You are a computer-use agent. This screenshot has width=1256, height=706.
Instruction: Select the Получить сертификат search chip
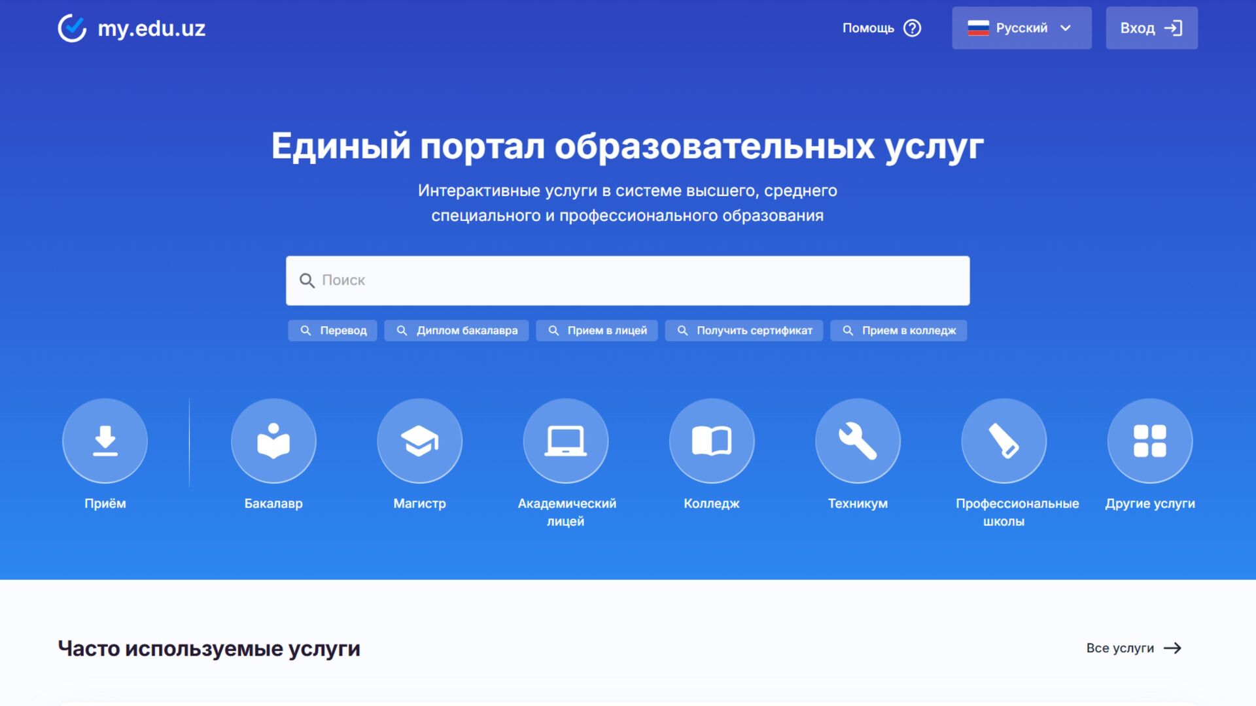(744, 331)
